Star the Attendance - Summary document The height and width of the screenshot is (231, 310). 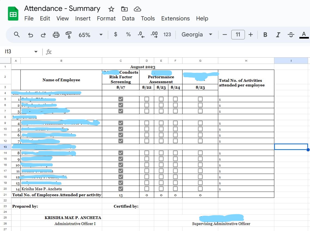coord(111,9)
